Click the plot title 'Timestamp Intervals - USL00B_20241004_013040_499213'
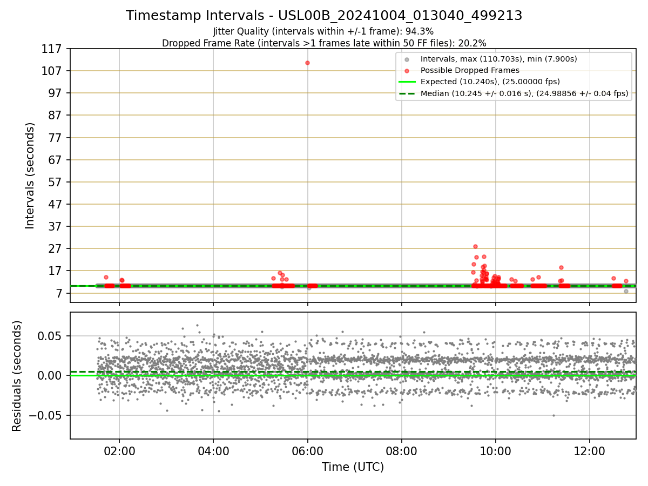Image resolution: width=648 pixels, height=486 pixels. (324, 16)
